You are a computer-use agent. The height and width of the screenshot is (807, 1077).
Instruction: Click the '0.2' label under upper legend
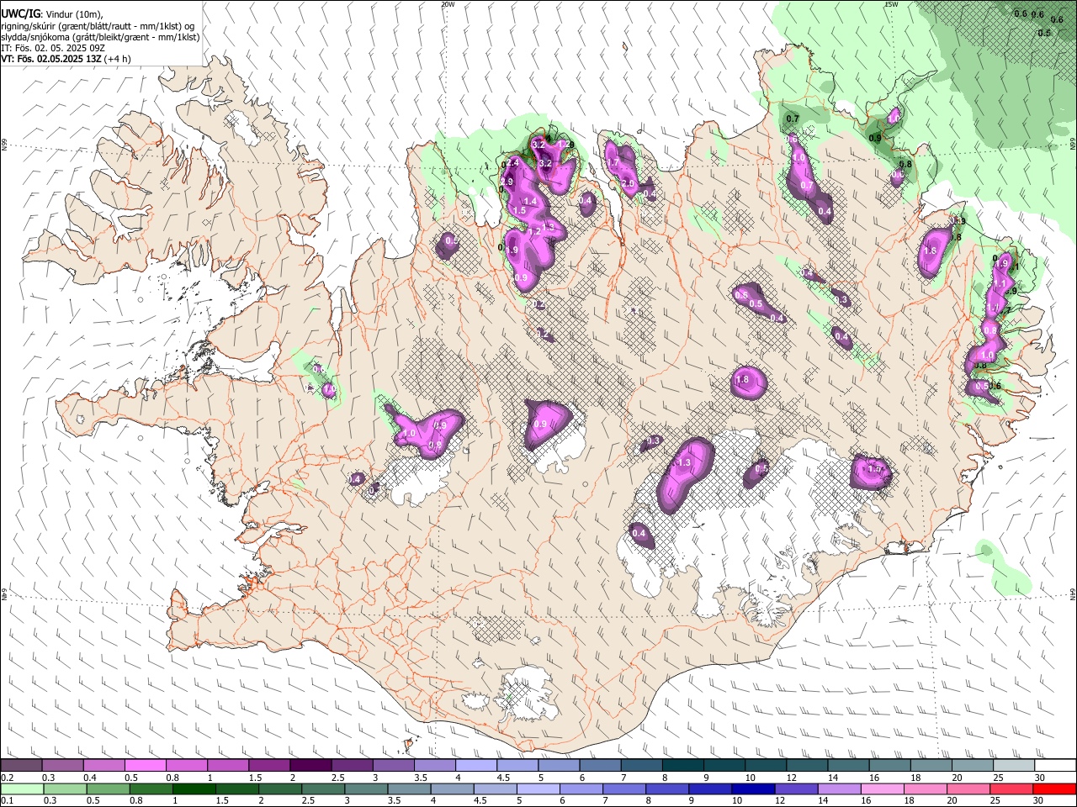point(7,778)
